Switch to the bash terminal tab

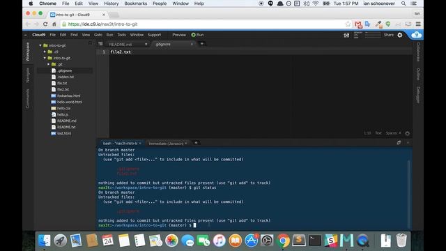[121, 144]
